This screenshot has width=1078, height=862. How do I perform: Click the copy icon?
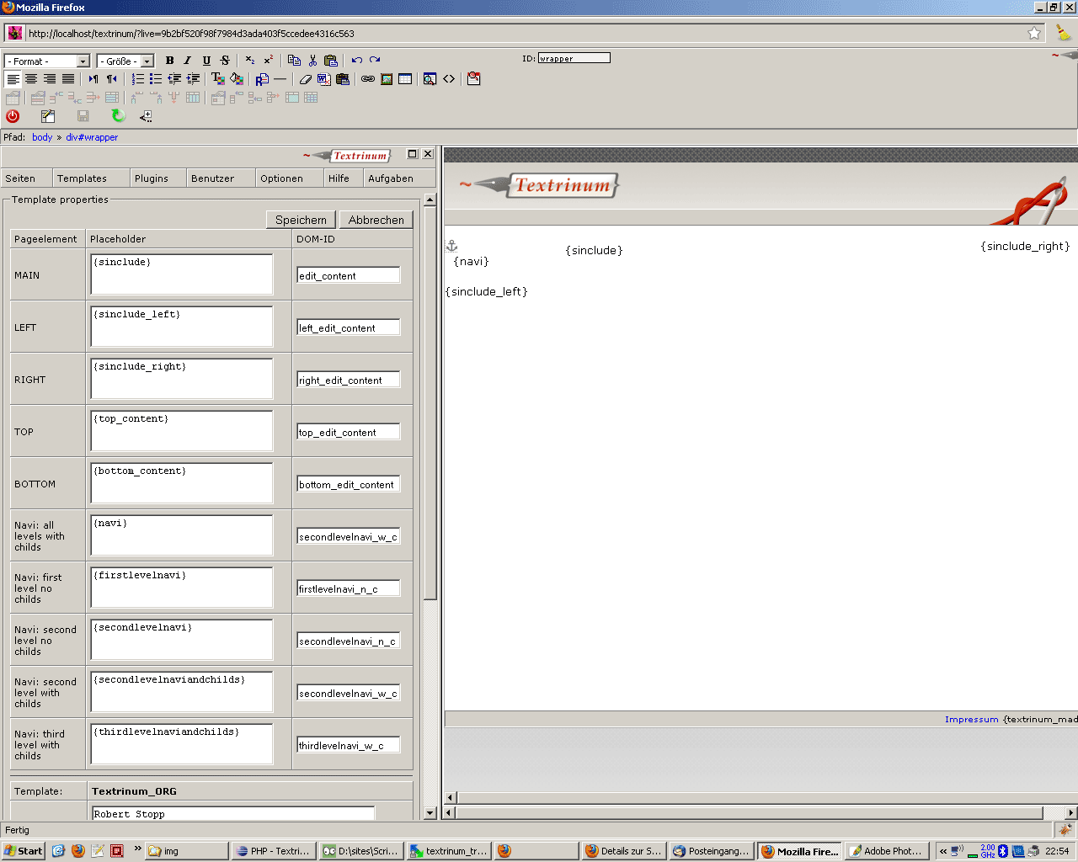click(294, 61)
